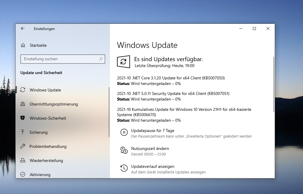Click the large update status refresh icon

point(123,62)
